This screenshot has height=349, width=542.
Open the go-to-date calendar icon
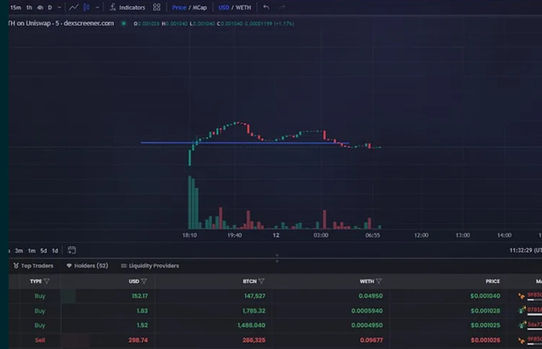[72, 251]
